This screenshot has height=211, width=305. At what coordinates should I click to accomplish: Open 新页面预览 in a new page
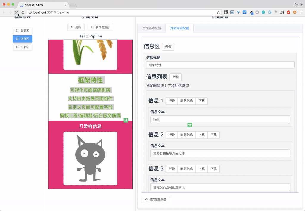pyautogui.click(x=100, y=27)
